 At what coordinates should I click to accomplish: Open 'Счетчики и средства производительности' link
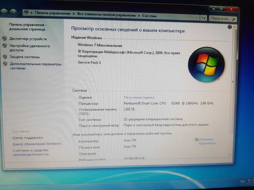pos(31,152)
